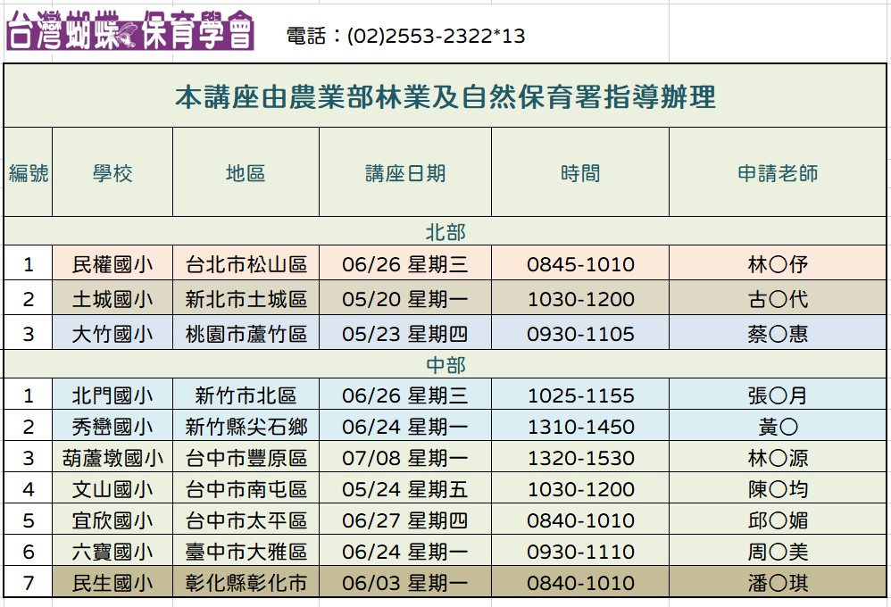Click the 陳〇均 teacher cell
The width and height of the screenshot is (891, 607).
(x=778, y=489)
